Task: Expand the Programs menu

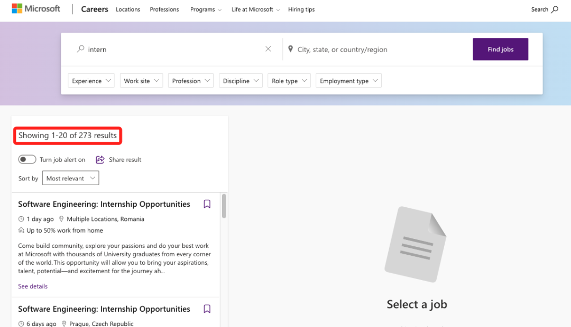Action: coord(206,9)
